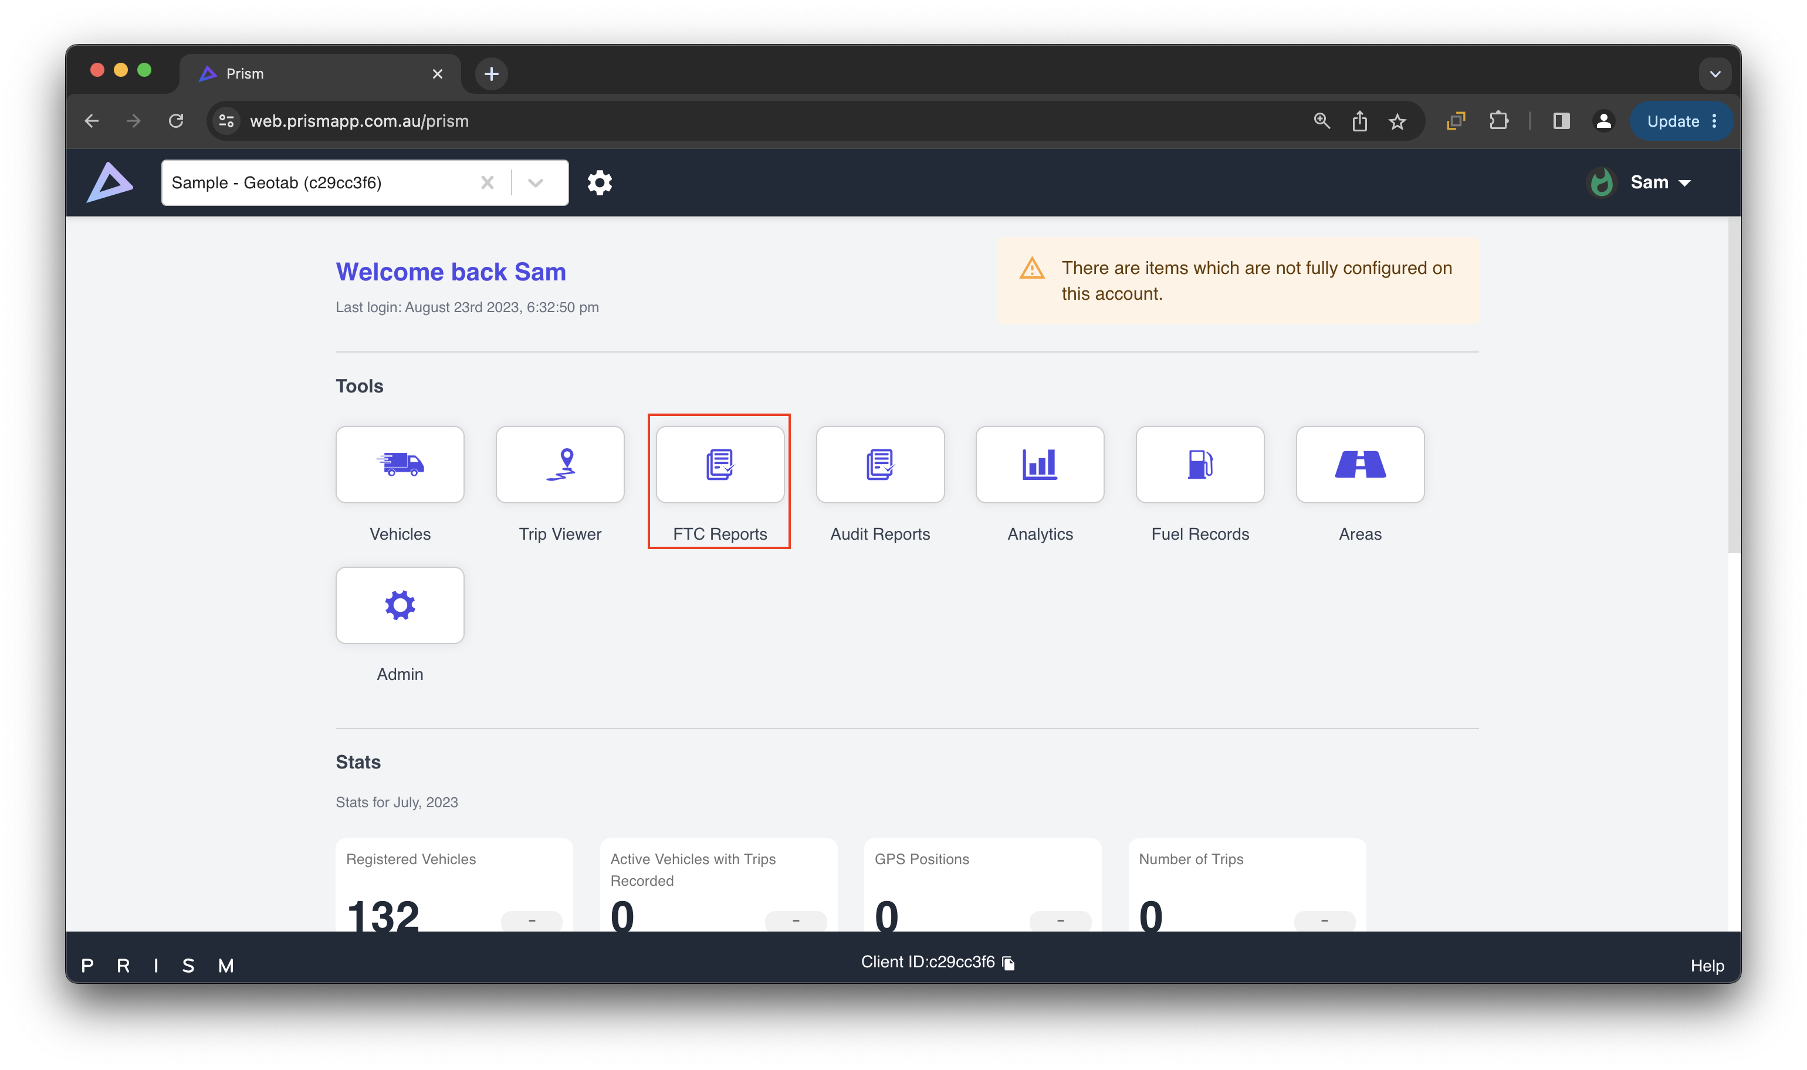1807x1070 pixels.
Task: Open the Admin gear tile
Action: (x=400, y=605)
